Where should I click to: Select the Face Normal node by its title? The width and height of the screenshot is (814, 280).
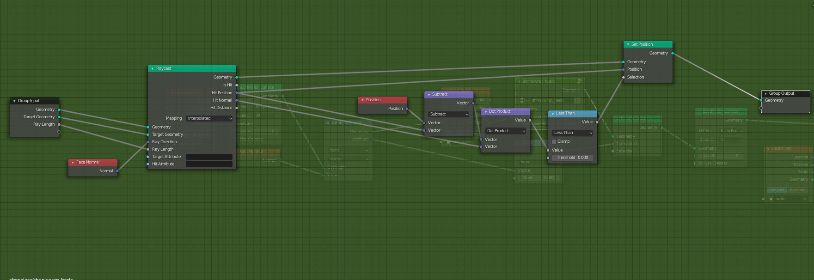(x=88, y=162)
